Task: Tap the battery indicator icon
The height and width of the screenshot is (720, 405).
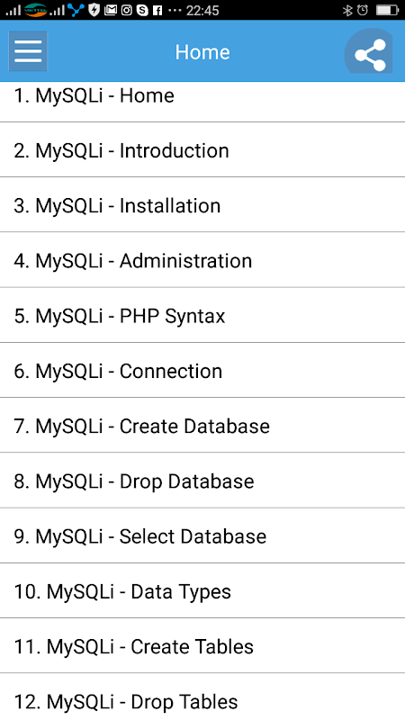Action: (387, 10)
